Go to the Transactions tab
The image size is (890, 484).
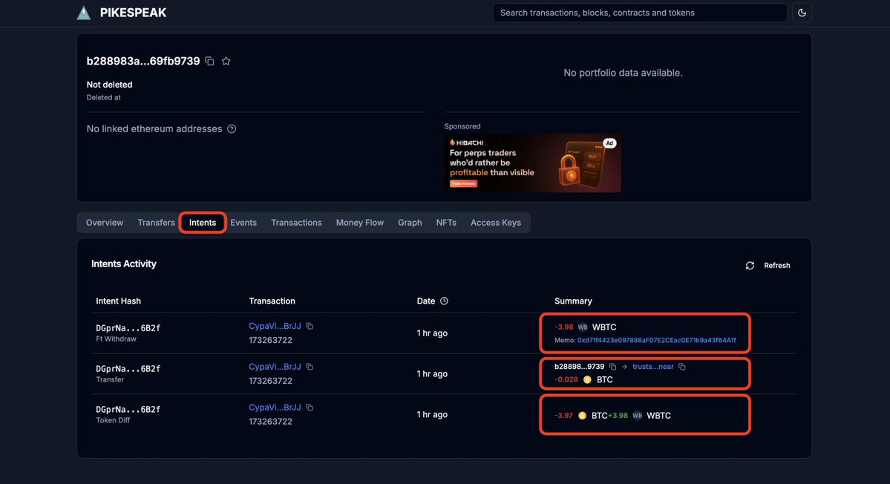(x=296, y=223)
